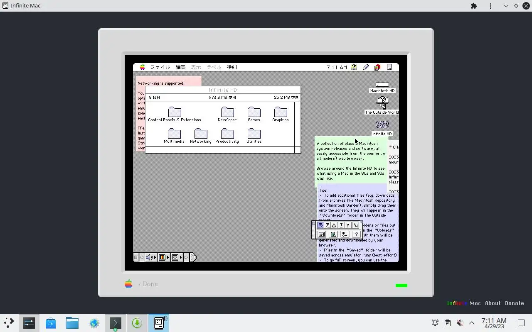532x332 pixels.
Task: Open the terminal taskbar icon
Action: click(x=116, y=323)
